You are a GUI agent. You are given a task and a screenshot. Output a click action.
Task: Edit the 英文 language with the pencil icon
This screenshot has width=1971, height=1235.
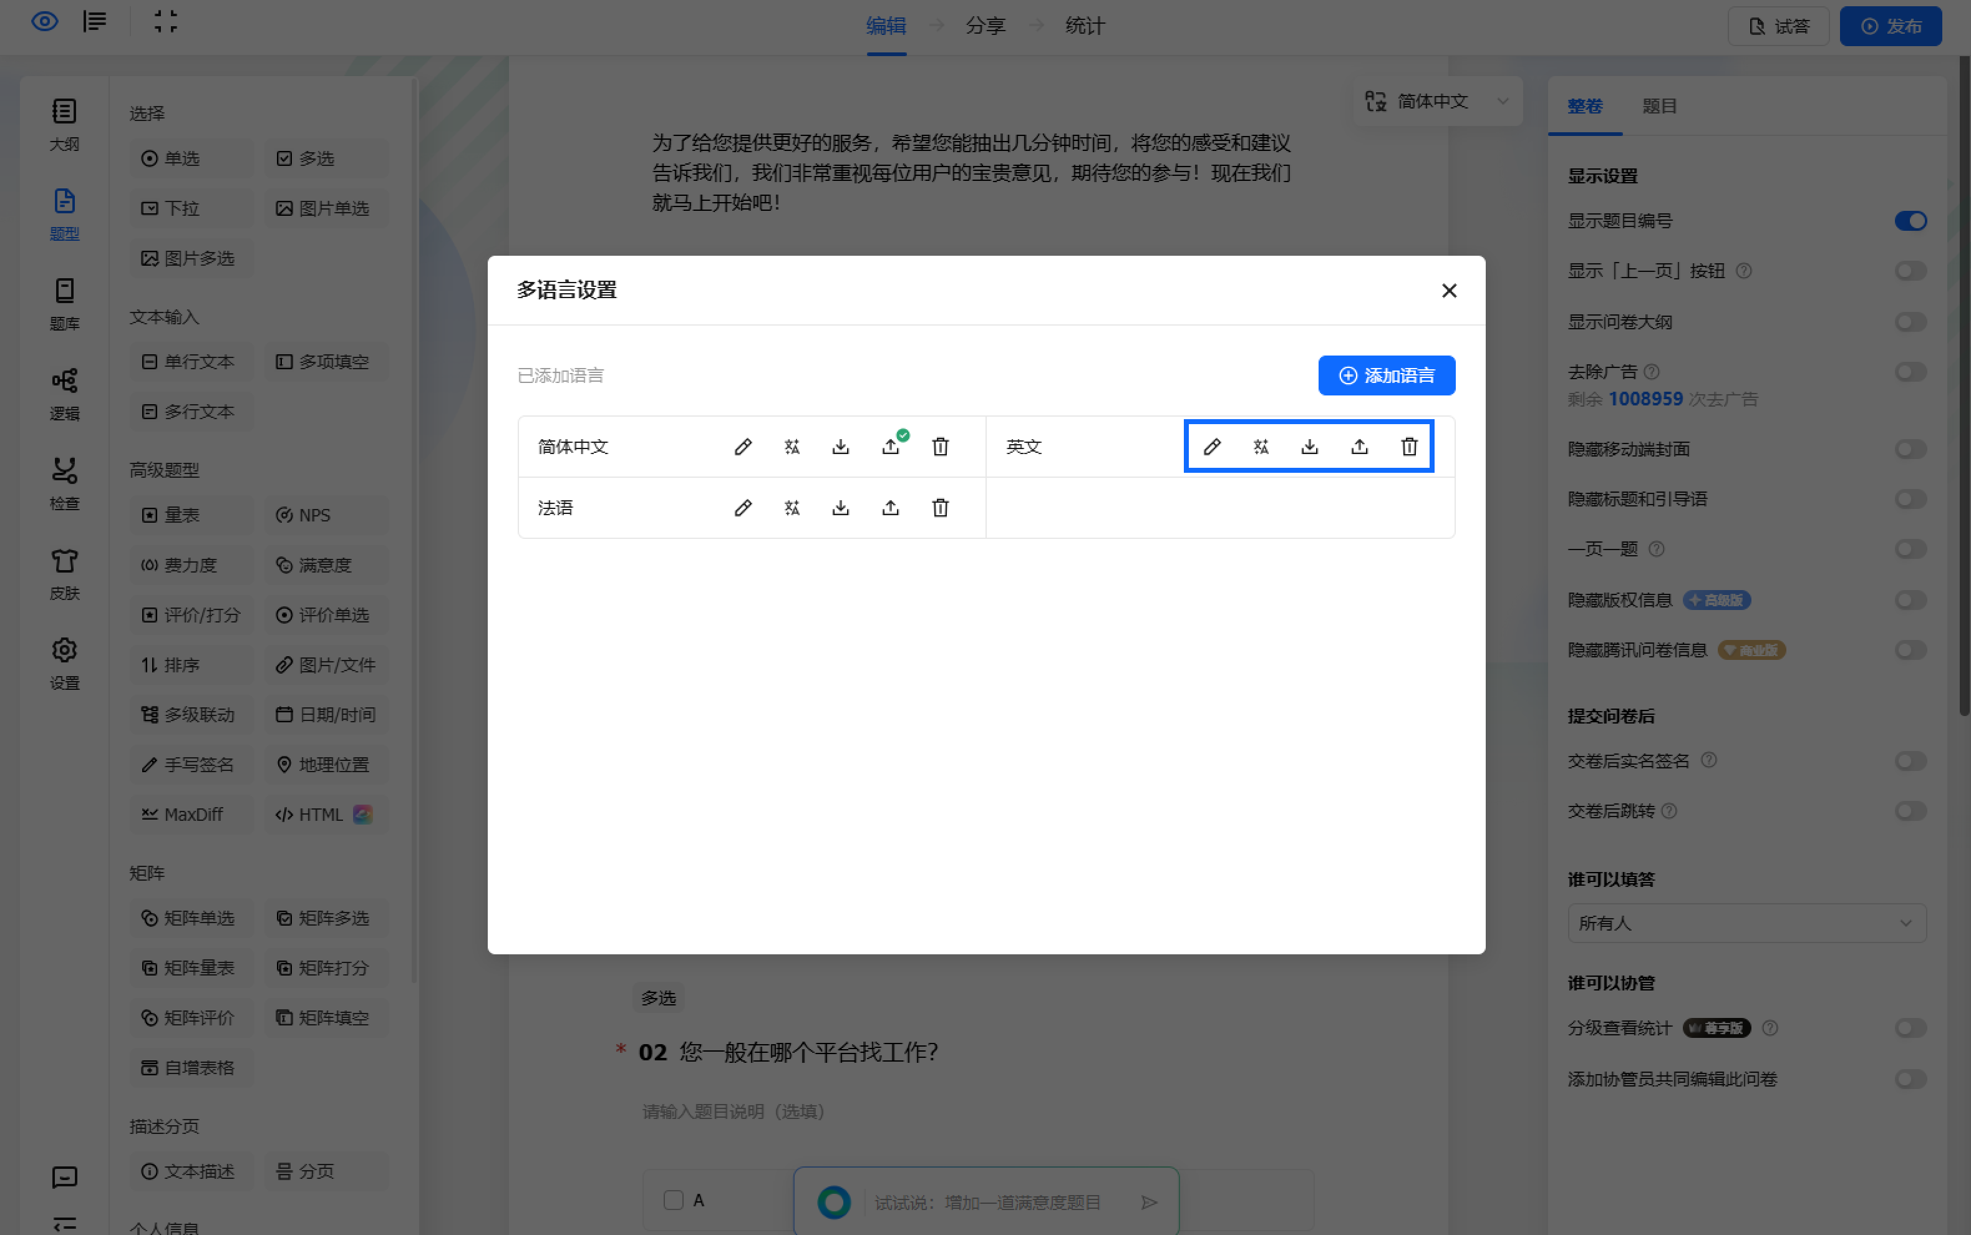tap(1211, 447)
